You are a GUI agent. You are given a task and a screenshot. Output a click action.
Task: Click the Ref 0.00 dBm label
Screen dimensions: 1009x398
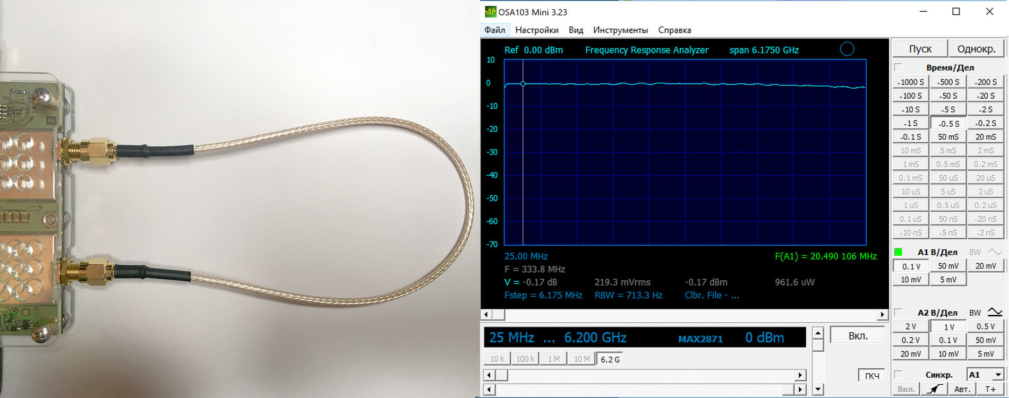coord(533,50)
